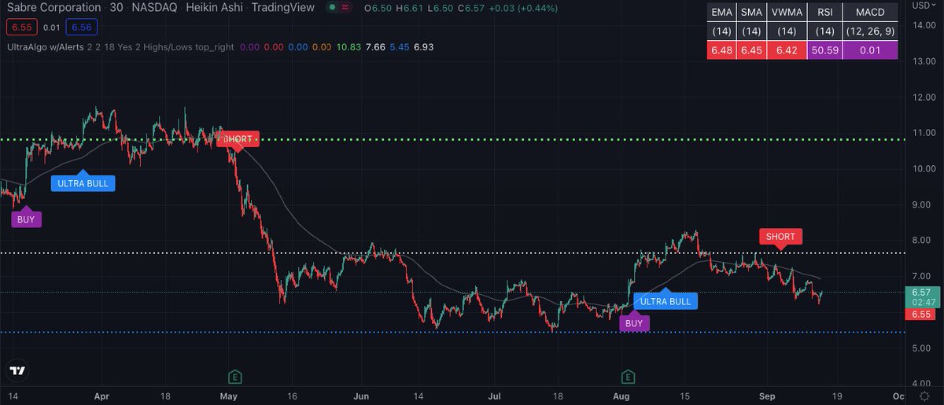The image size is (944, 405).
Task: Click the red 6.55 price axis label
Action: 921,315
